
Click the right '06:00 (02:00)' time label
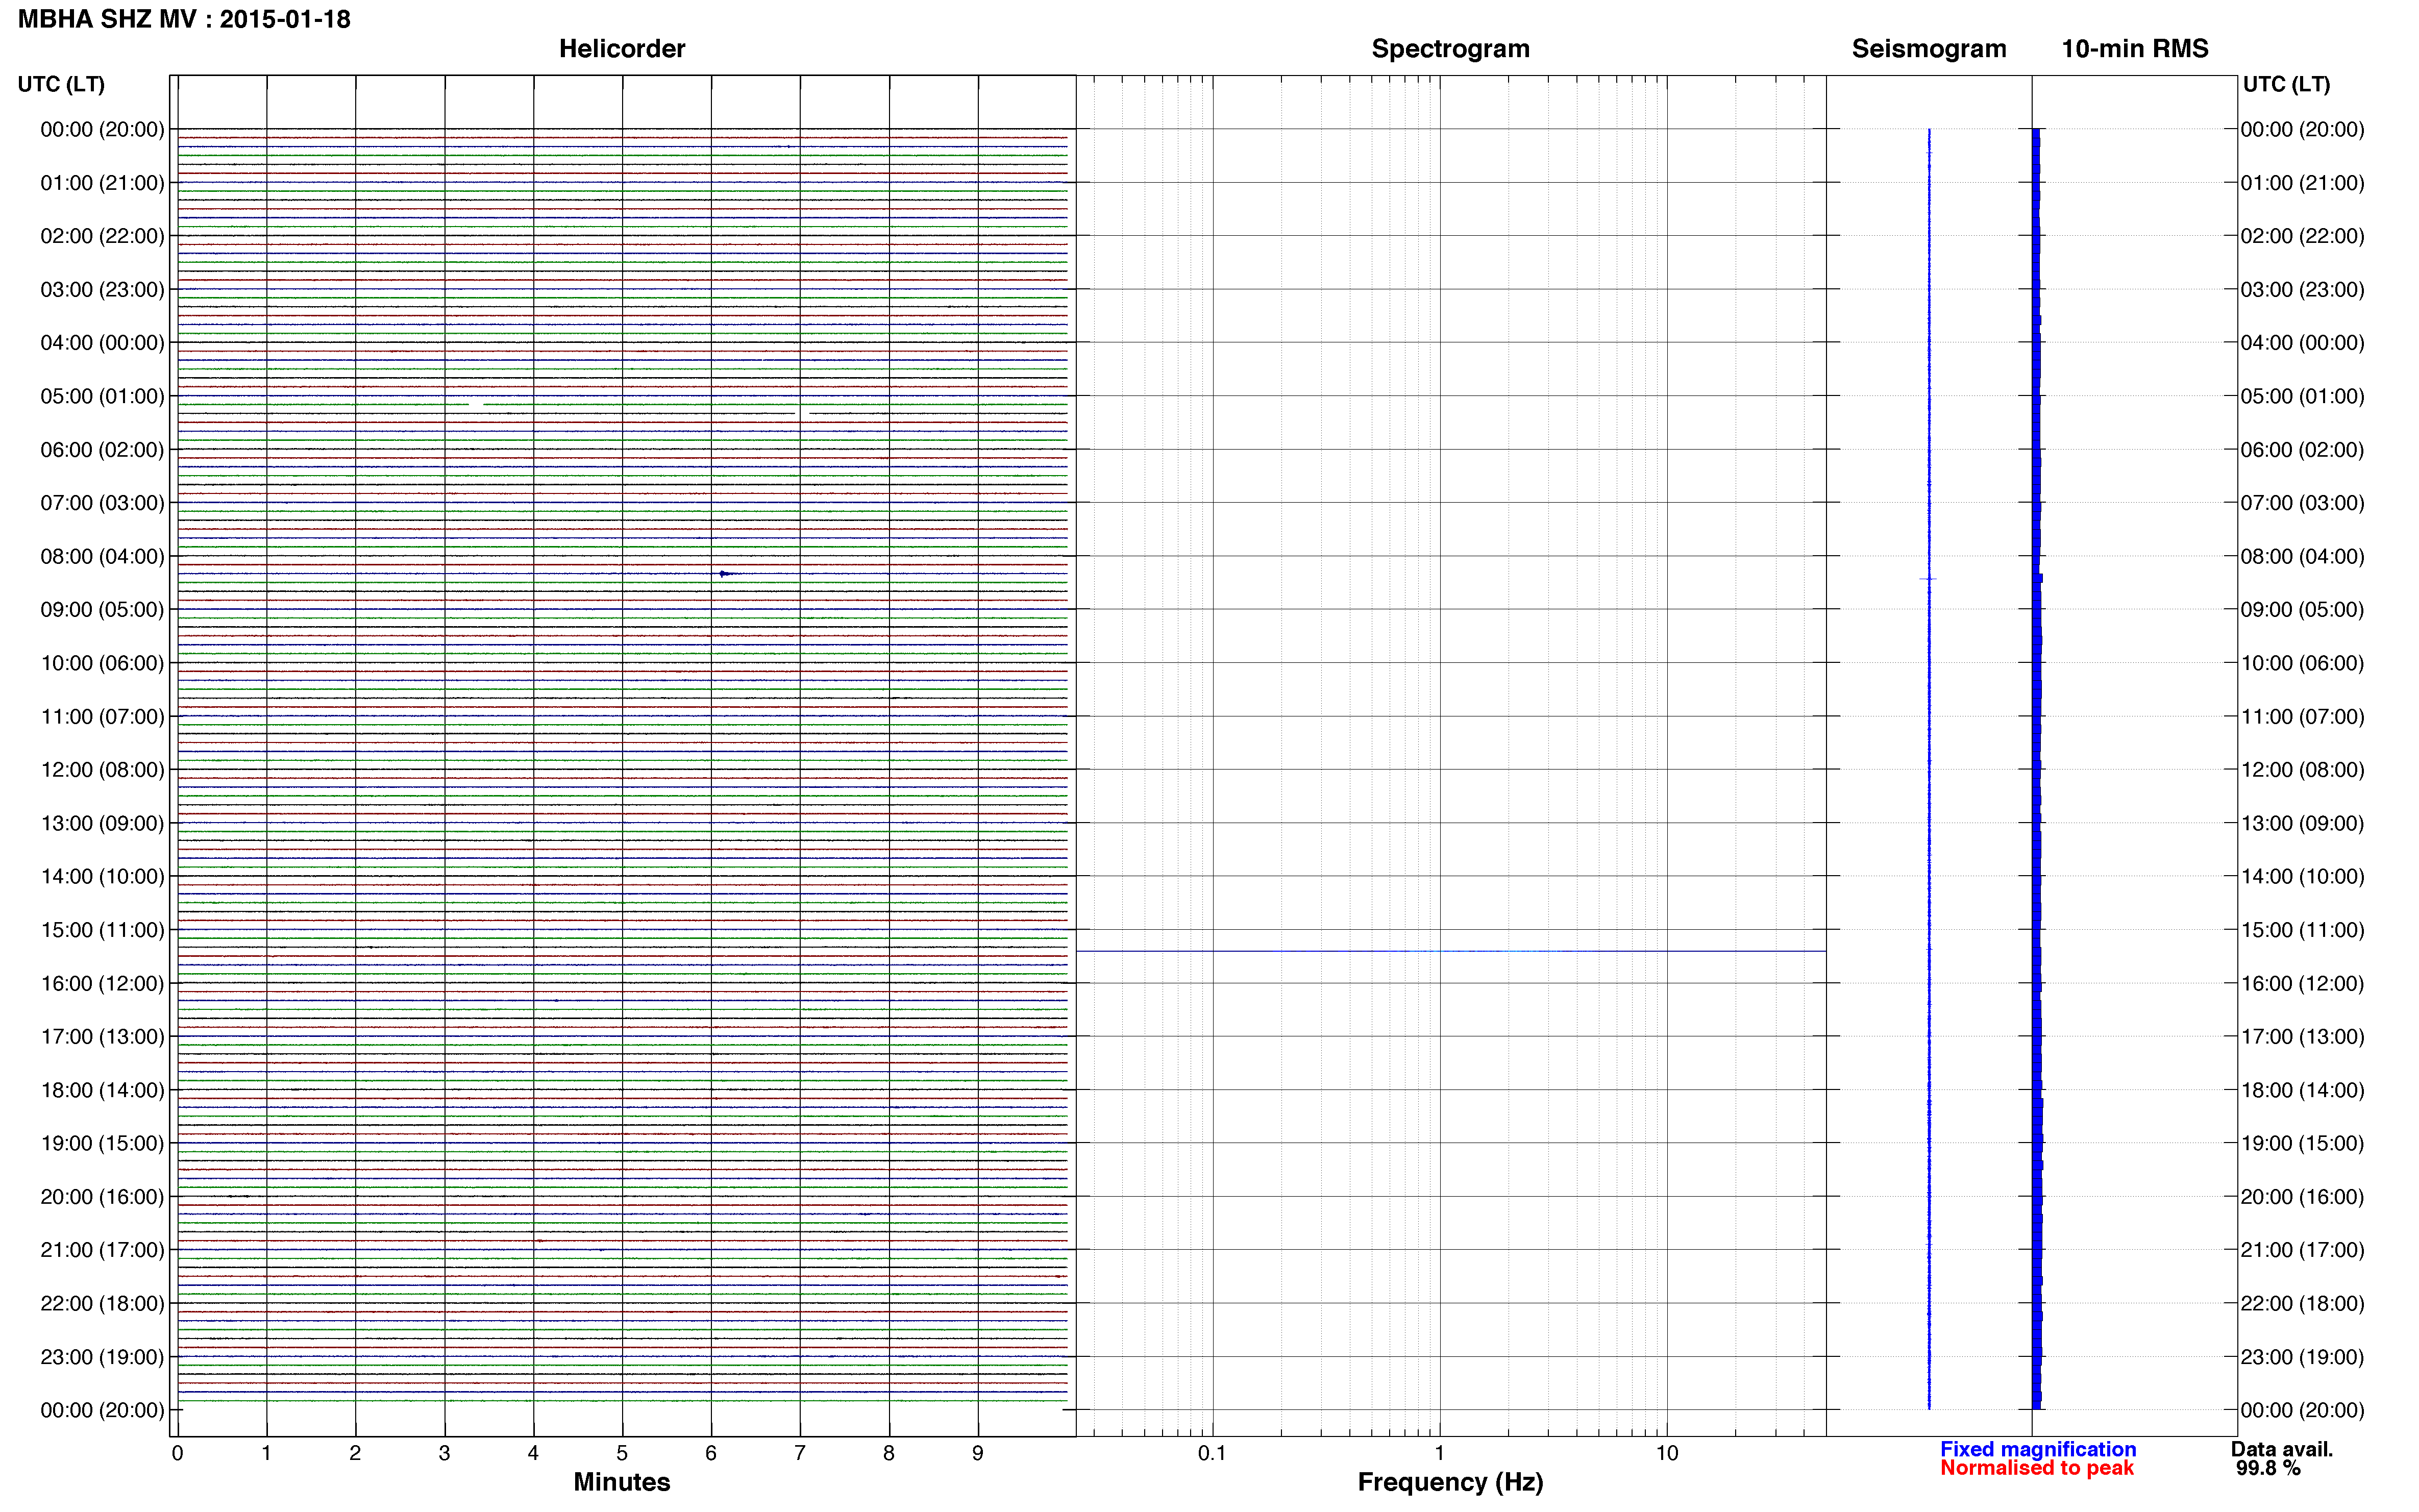click(x=2302, y=450)
